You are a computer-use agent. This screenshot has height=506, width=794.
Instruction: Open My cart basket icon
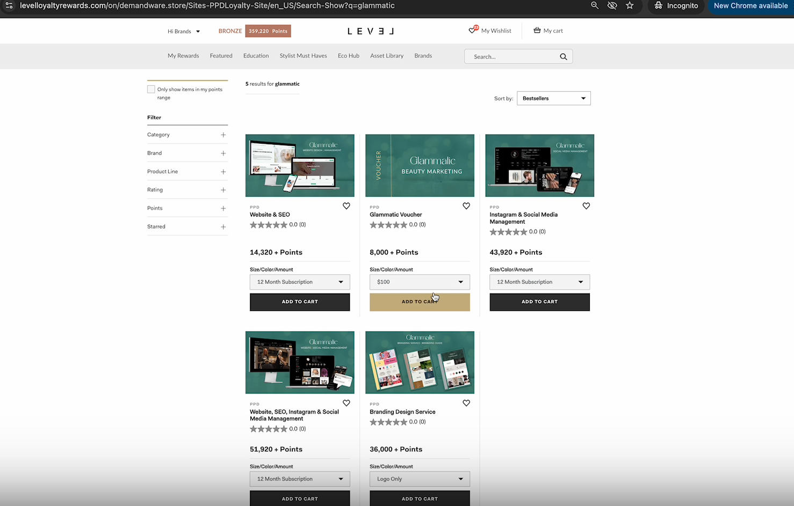(x=537, y=31)
